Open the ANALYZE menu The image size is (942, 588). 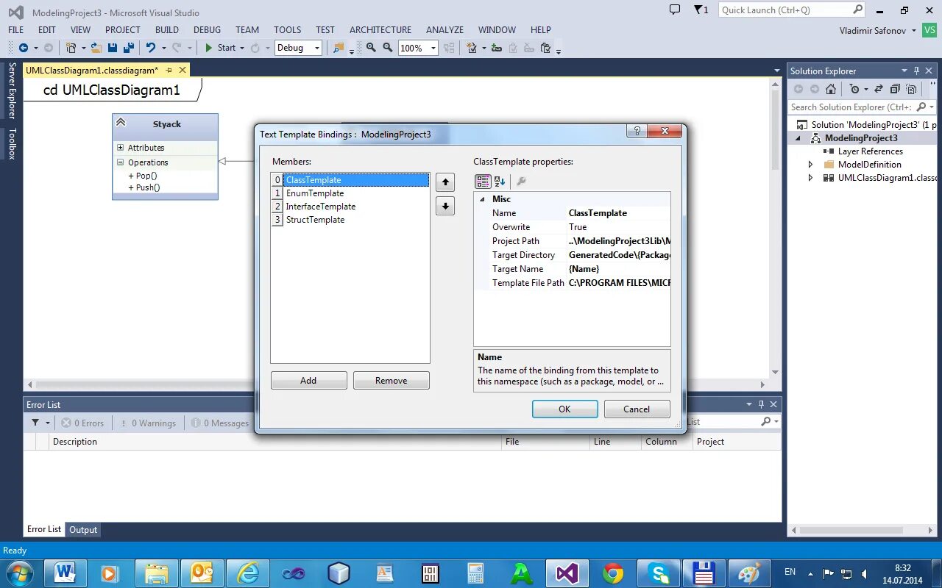click(445, 29)
